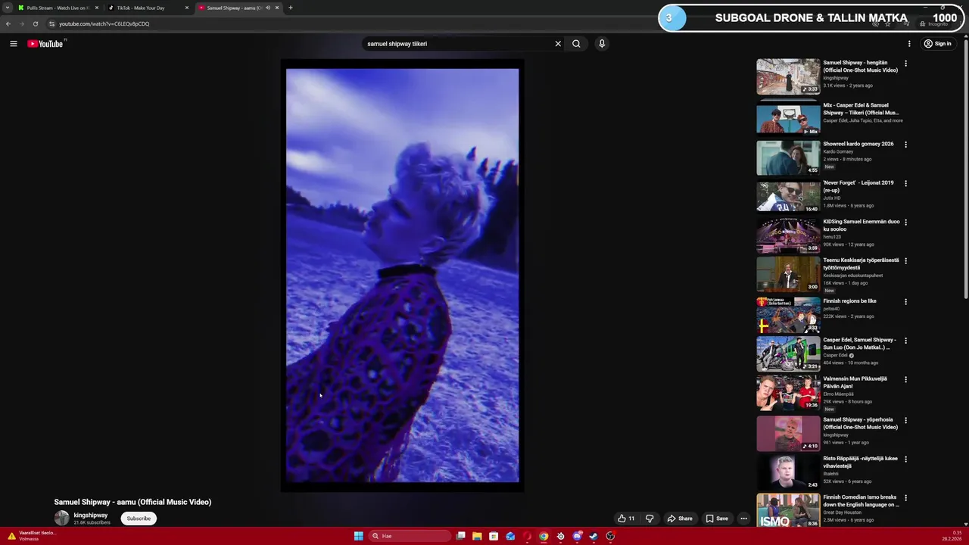Click the video player to pause
The height and width of the screenshot is (545, 969).
pos(402,276)
